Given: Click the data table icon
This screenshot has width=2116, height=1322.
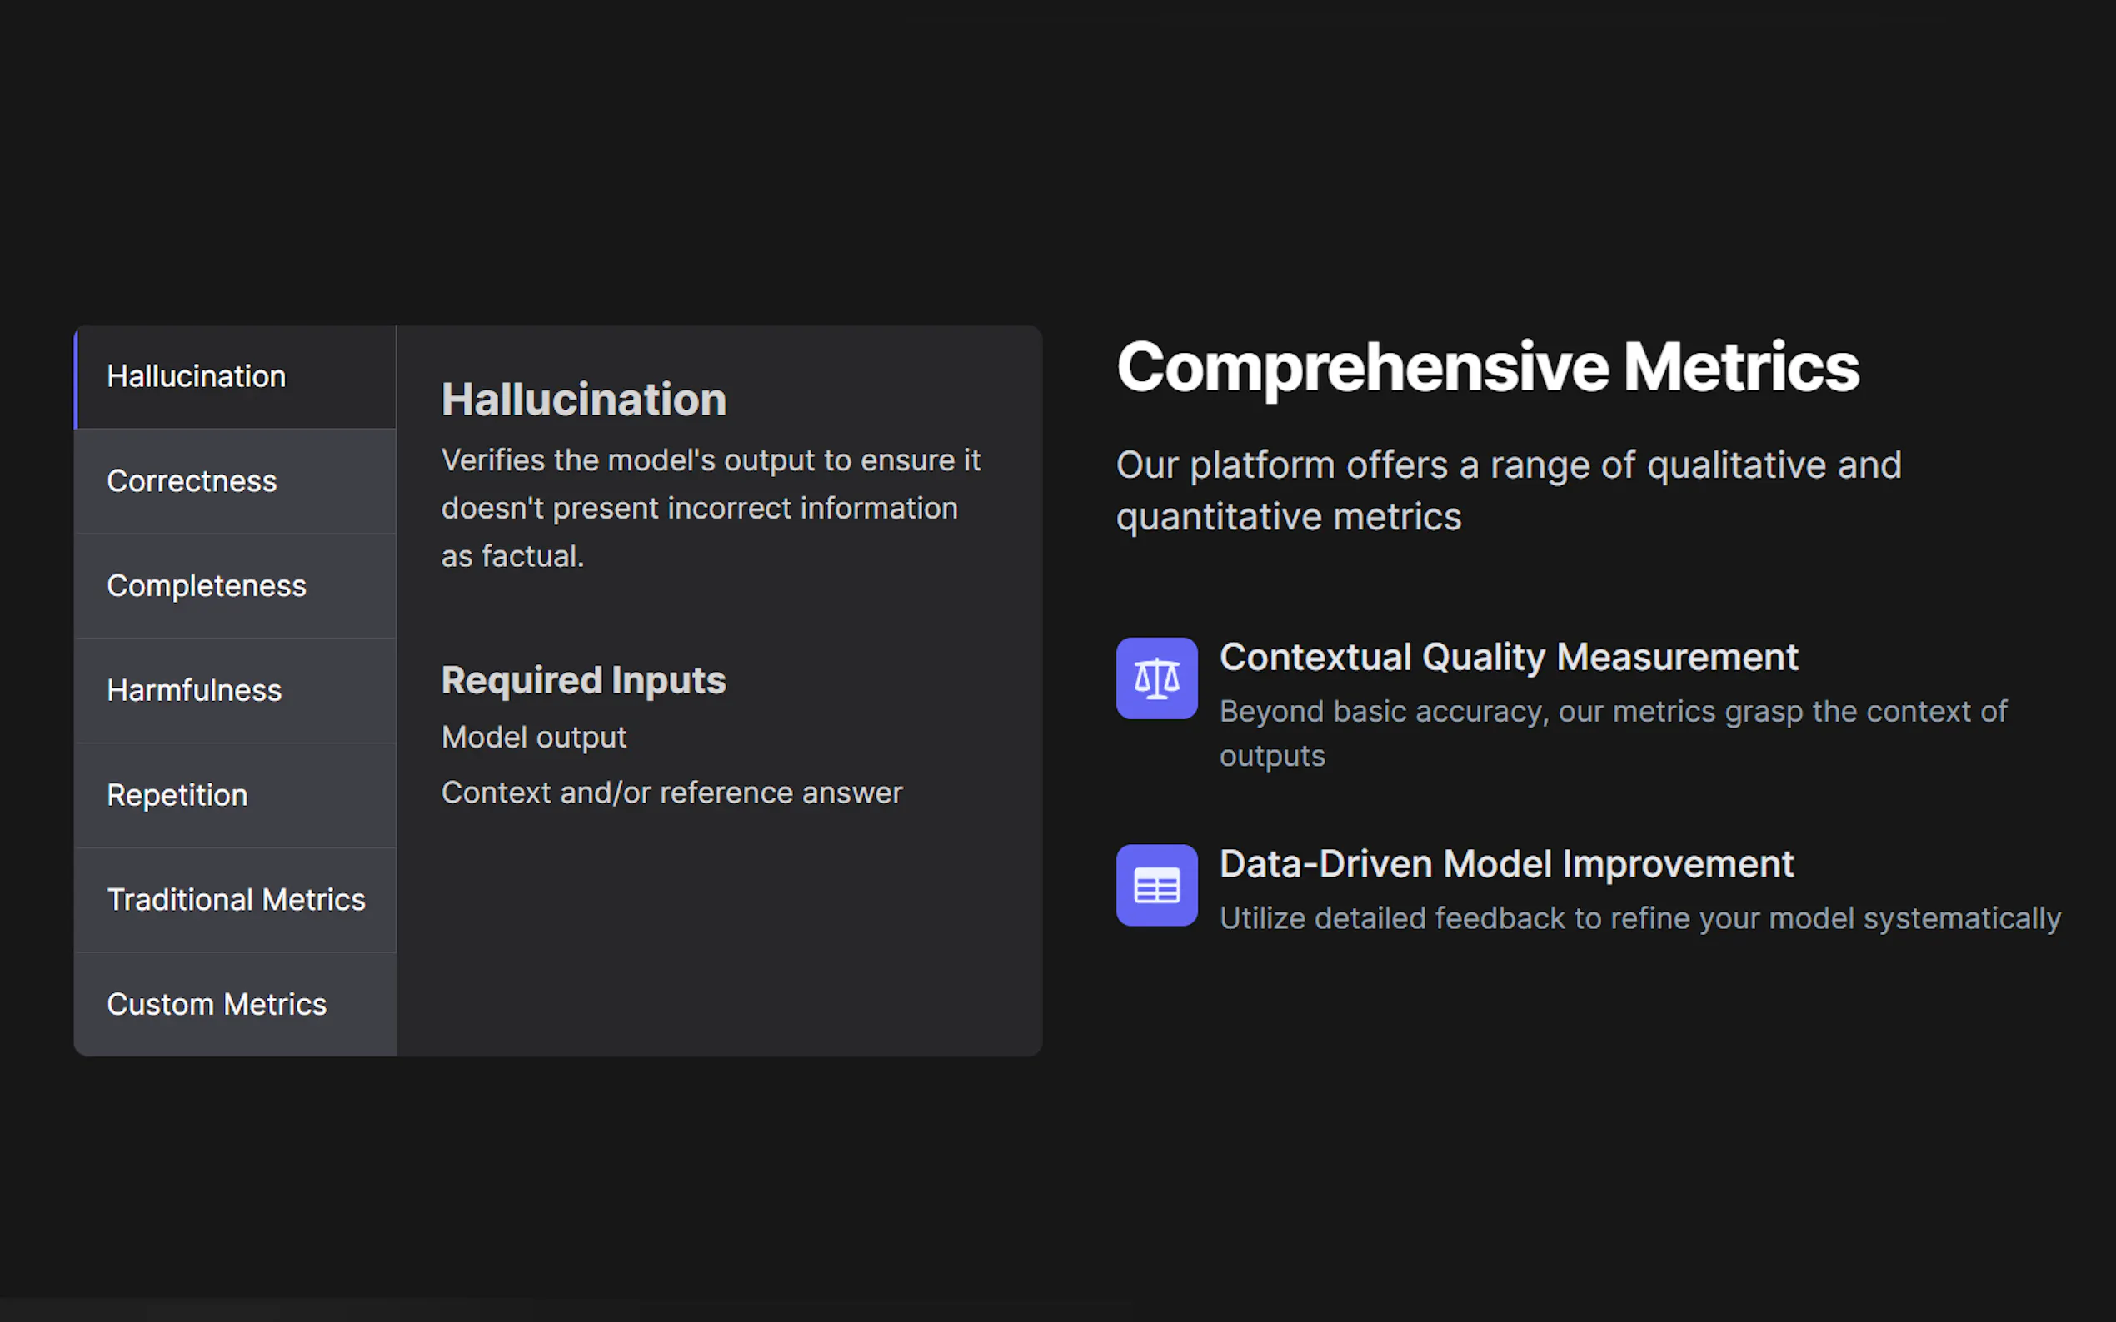Looking at the screenshot, I should 1156,885.
